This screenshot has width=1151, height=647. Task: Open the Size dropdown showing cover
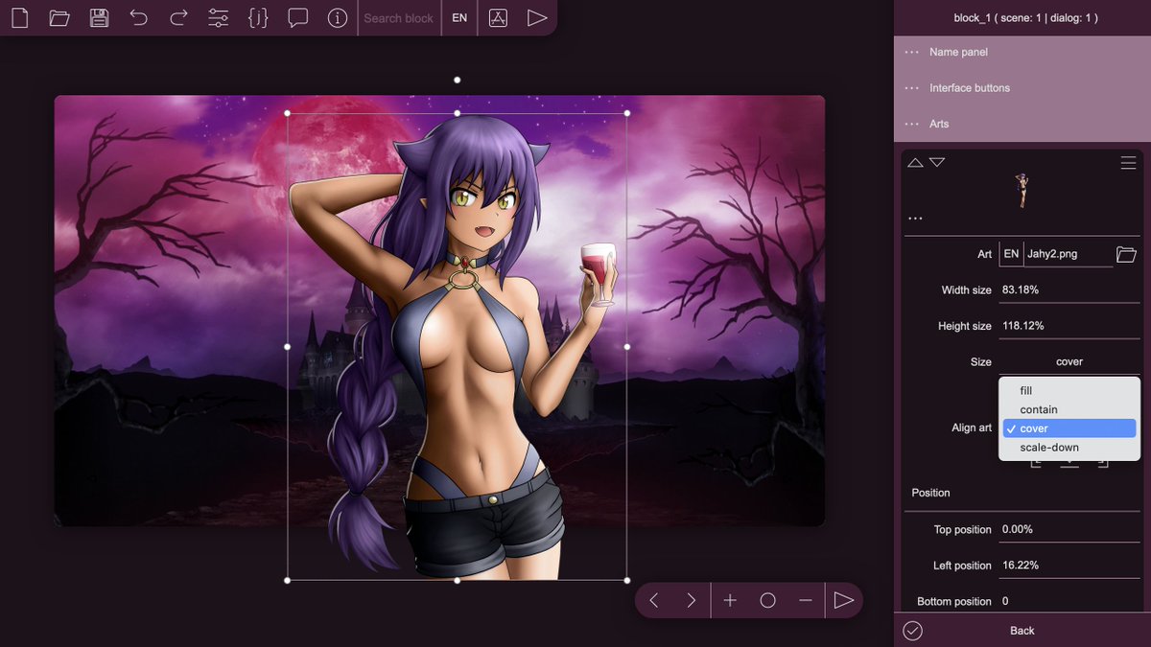pos(1069,361)
